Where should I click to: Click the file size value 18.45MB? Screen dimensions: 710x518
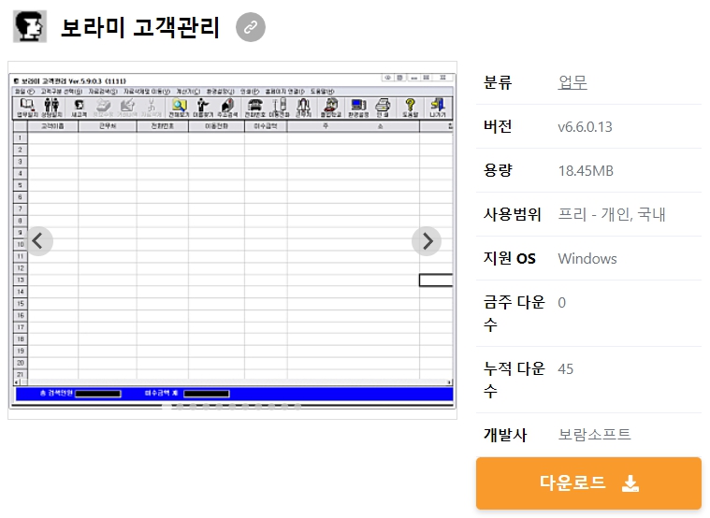pos(586,171)
